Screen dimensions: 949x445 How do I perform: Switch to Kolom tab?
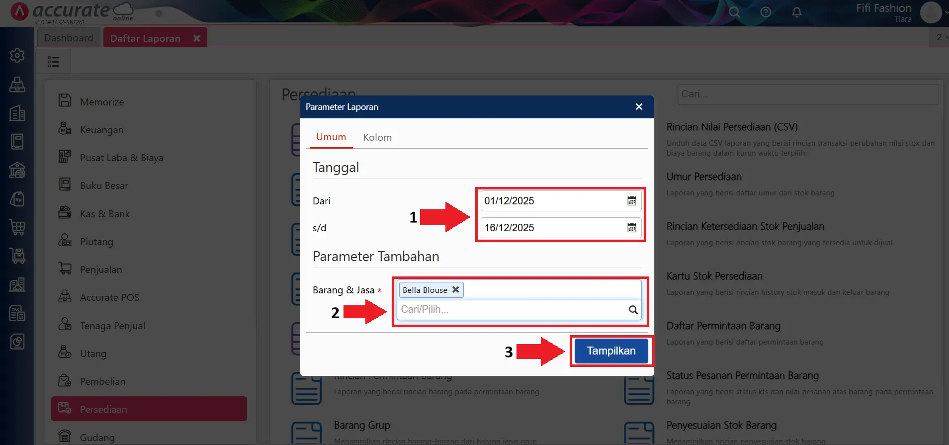pos(377,137)
